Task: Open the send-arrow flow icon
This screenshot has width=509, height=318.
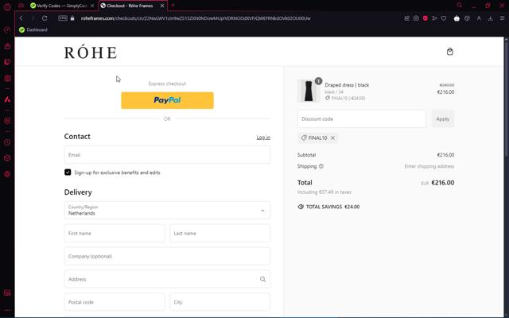Action: (434, 18)
